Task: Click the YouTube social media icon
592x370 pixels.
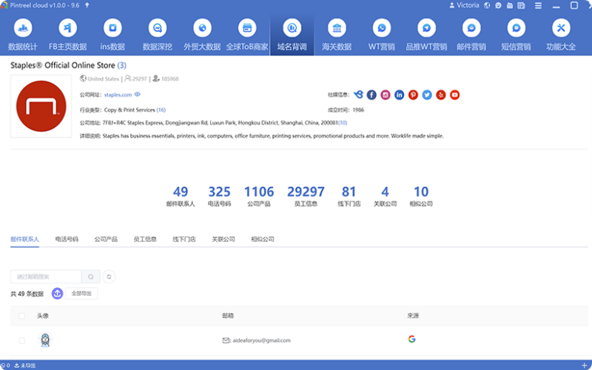Action: 455,95
